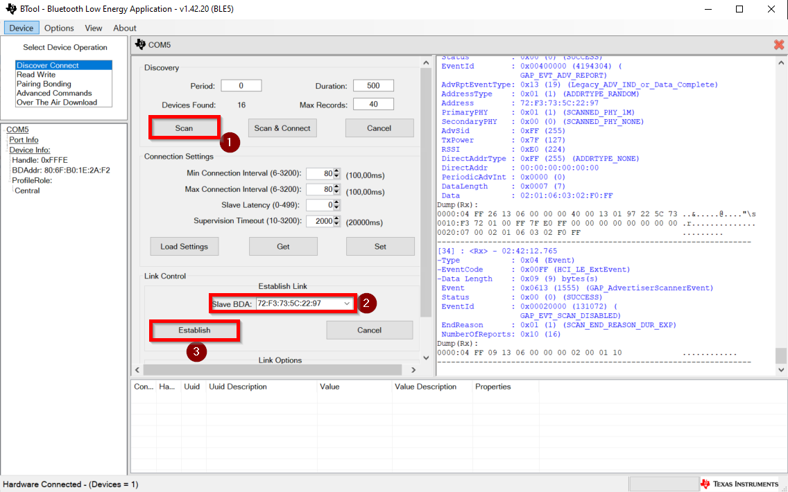
Task: Close the COM5 panel with red X
Action: pos(778,45)
